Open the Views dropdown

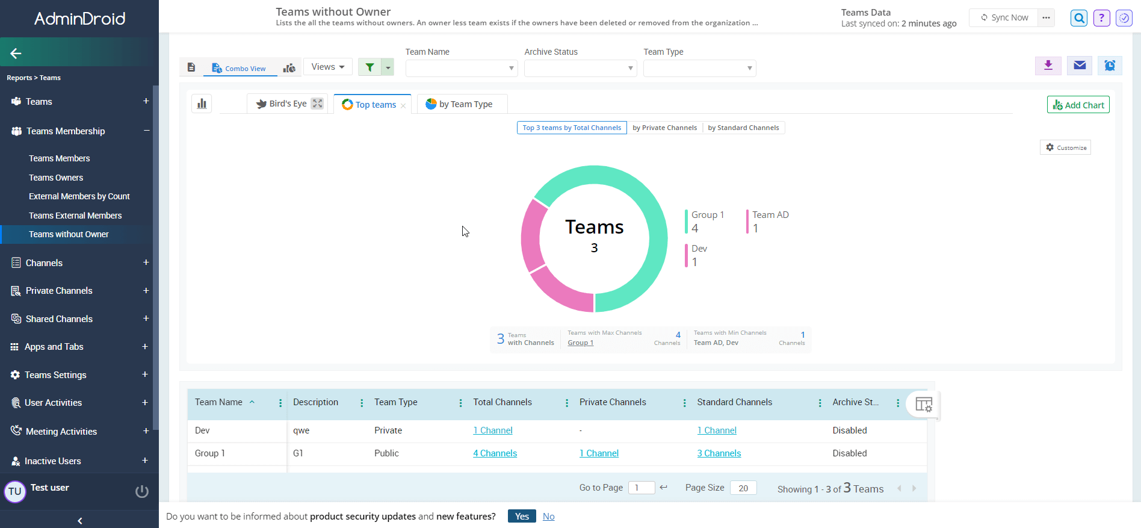(327, 67)
